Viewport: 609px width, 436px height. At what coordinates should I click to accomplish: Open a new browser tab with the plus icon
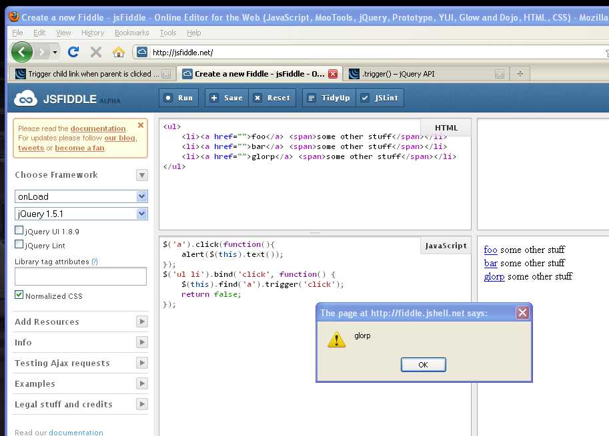(520, 74)
